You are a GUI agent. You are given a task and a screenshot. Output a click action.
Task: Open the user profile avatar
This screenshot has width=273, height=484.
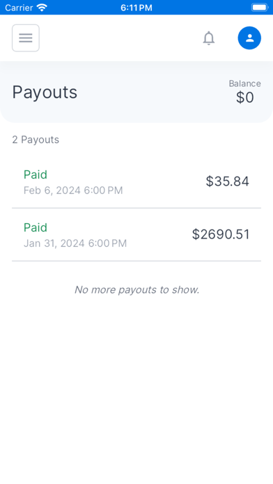(x=249, y=38)
